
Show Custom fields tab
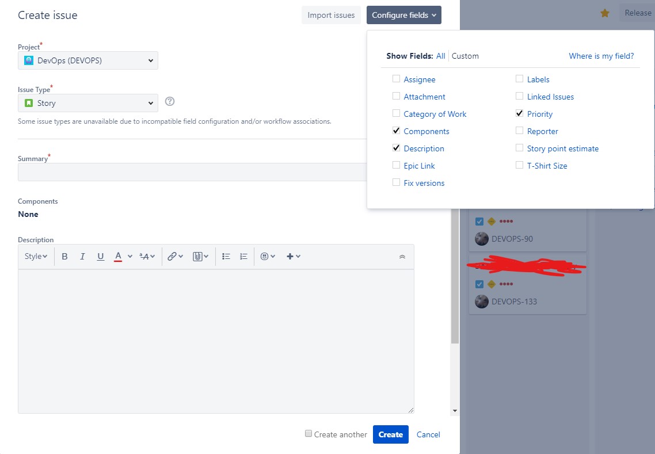click(x=465, y=56)
